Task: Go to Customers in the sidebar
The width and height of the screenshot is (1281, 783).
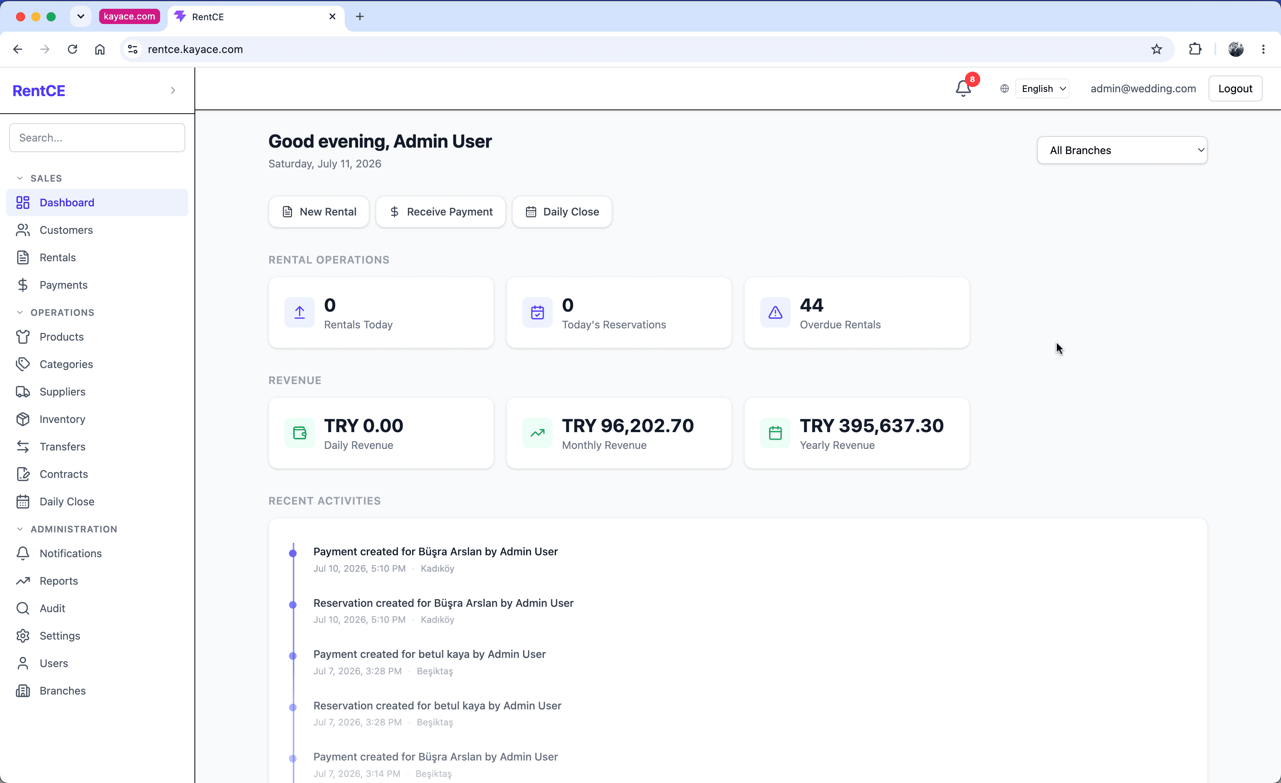Action: pos(97,230)
